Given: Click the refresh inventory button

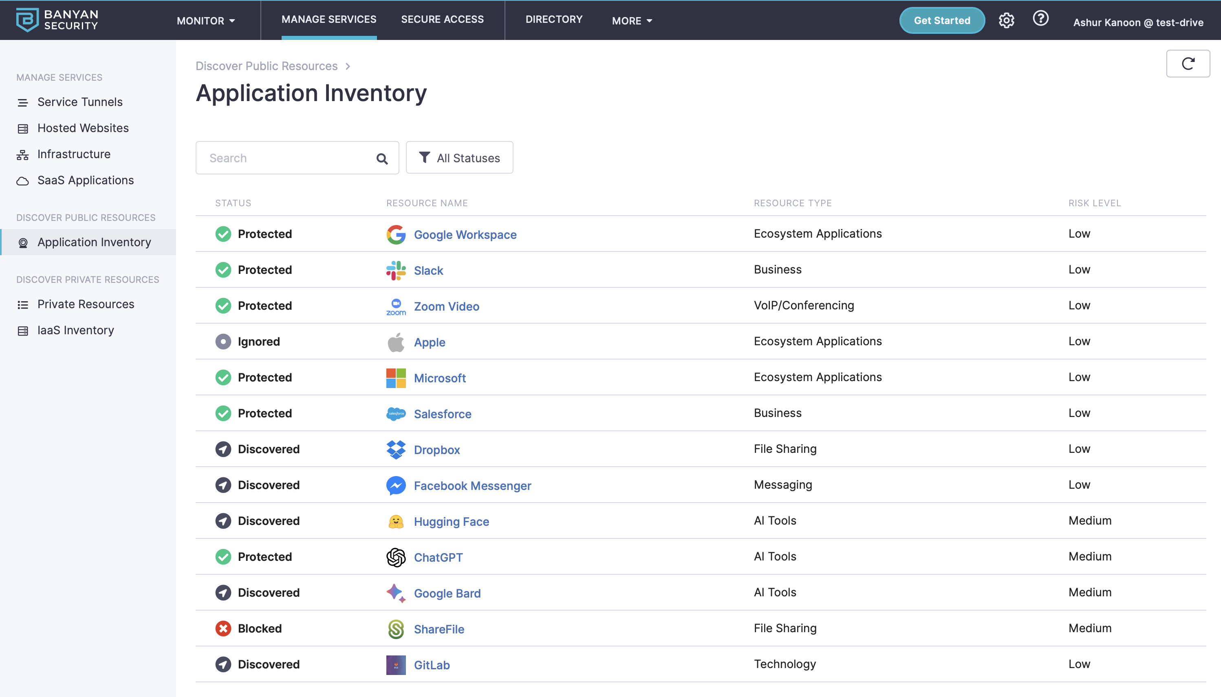Looking at the screenshot, I should (x=1188, y=64).
